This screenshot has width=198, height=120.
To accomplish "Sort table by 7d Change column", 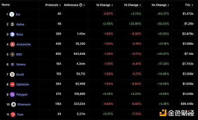I will click(x=132, y=5).
